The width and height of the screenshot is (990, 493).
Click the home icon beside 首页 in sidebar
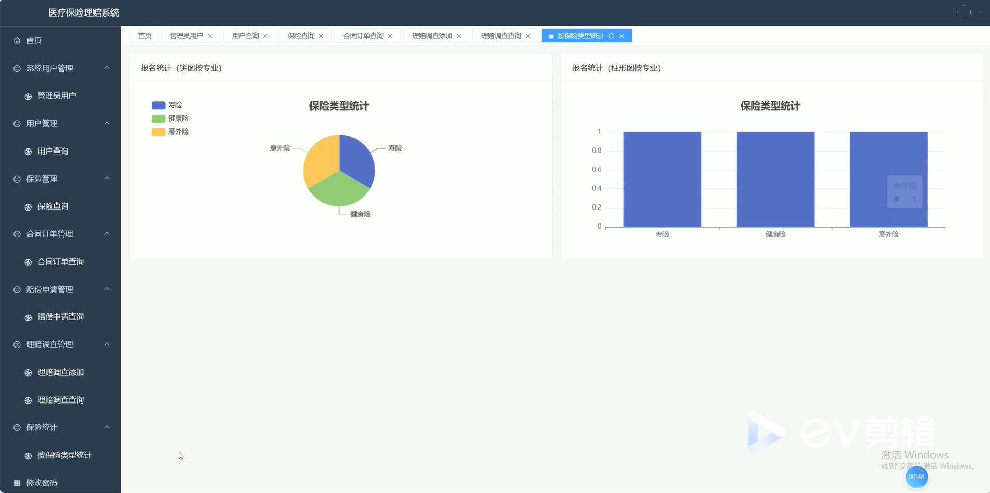coord(17,40)
